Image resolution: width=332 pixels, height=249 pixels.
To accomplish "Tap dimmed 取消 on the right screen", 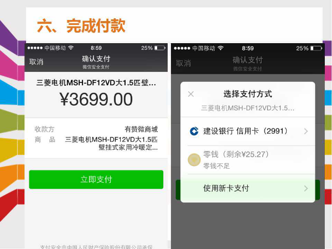I will click(x=183, y=63).
